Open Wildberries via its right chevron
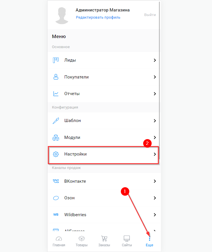Screen dimensions: 212x252 [x=155, y=214]
